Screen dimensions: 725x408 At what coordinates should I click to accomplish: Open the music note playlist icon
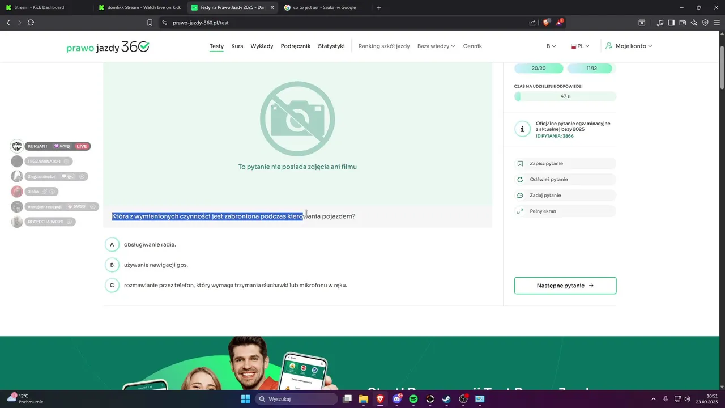point(660,23)
